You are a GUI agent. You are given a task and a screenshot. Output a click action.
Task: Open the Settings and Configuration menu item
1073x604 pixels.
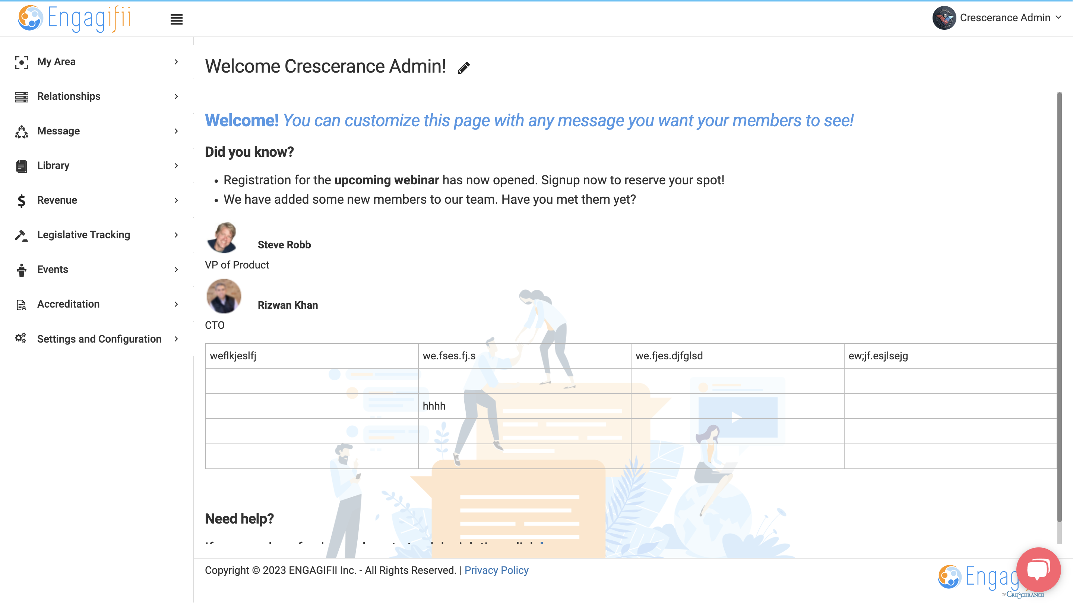pyautogui.click(x=96, y=339)
